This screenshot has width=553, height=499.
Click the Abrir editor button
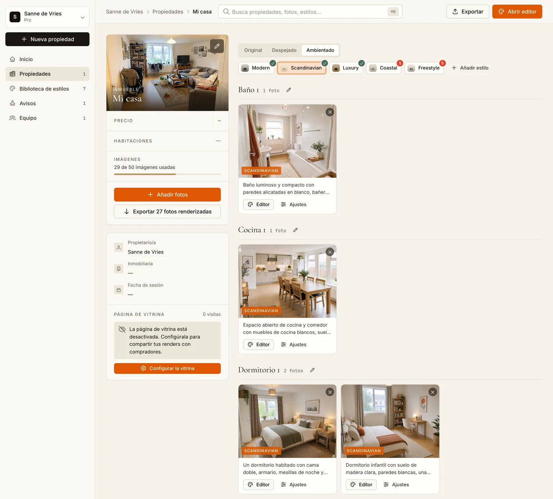click(x=517, y=12)
